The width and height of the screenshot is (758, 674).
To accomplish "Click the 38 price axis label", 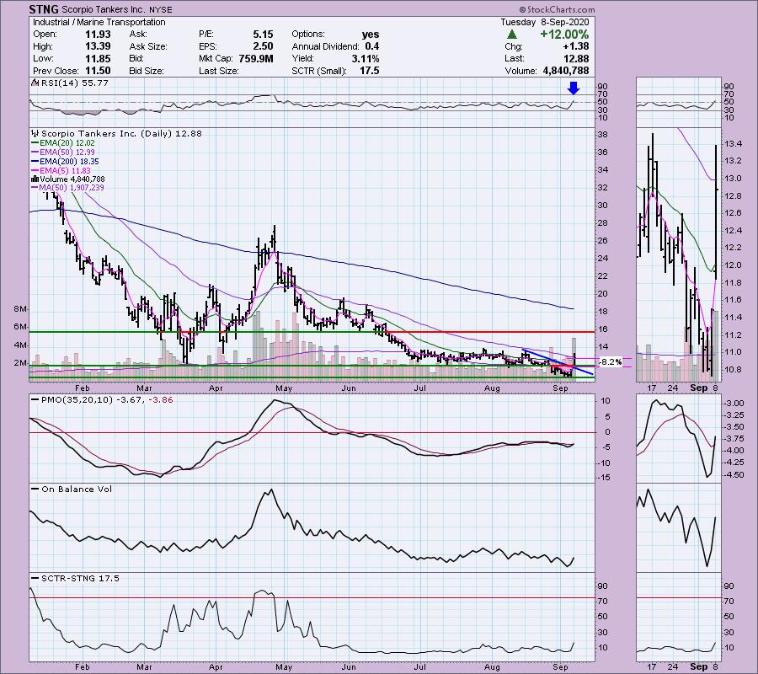I will coord(603,135).
